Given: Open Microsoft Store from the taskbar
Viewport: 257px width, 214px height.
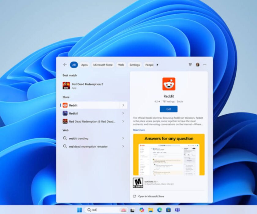Looking at the screenshot, I should [x=168, y=210].
